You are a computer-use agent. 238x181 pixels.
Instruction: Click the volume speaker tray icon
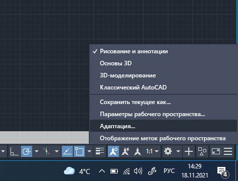[x=138, y=171]
